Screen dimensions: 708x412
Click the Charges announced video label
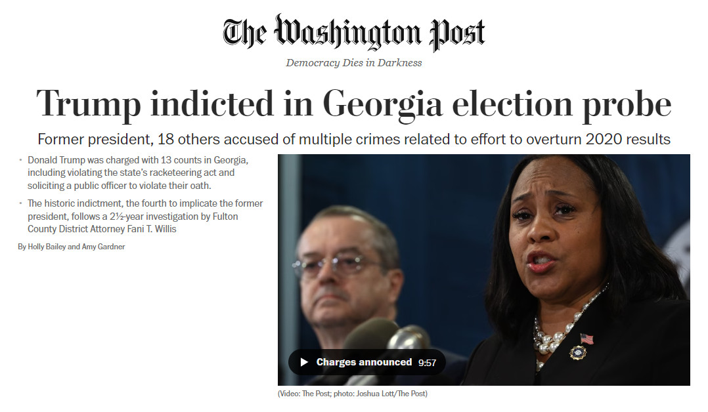coord(364,362)
